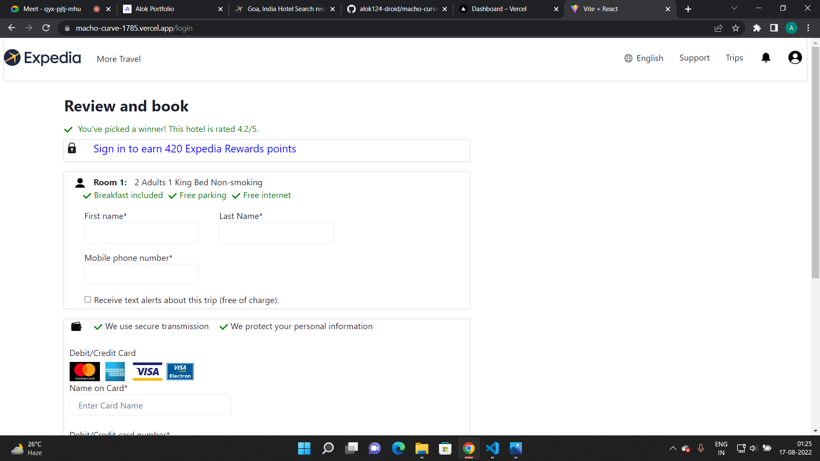Click the page vertical scrollbar thumb
This screenshot has height=461, width=820.
815,162
